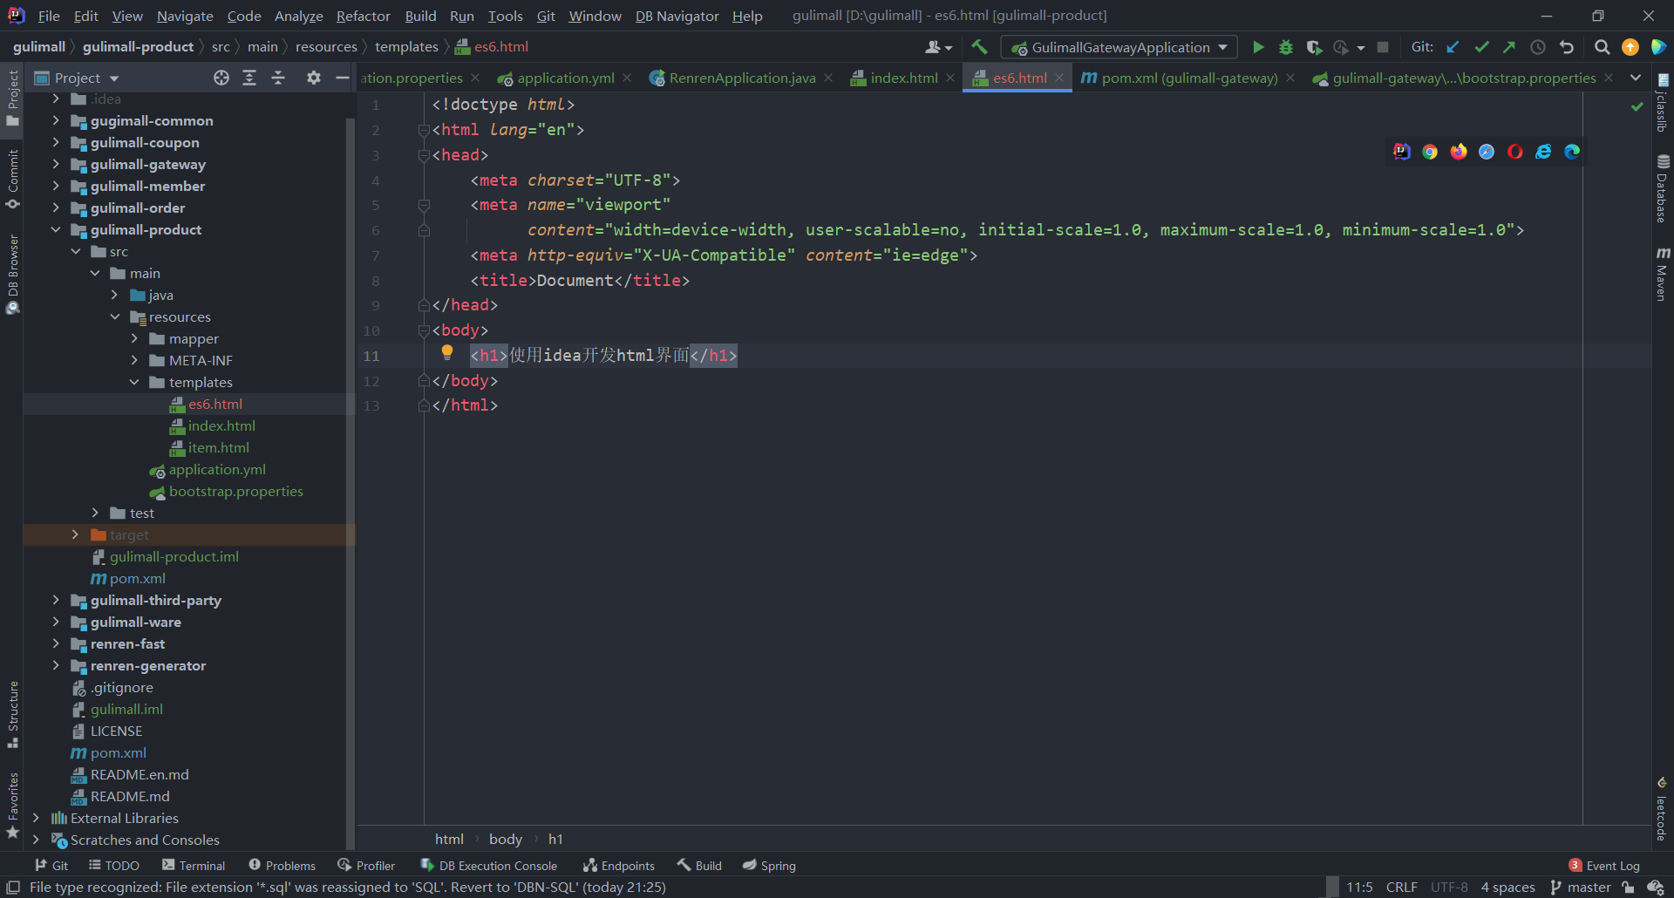Image resolution: width=1674 pixels, height=898 pixels.
Task: Stop the running process with the stop icon
Action: coord(1383,47)
